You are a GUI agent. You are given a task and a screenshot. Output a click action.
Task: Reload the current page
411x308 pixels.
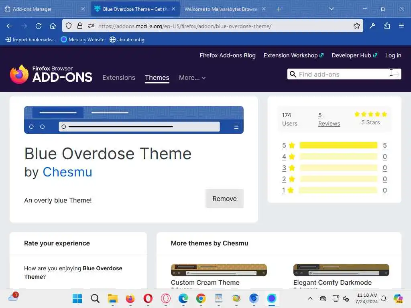pyautogui.click(x=39, y=26)
